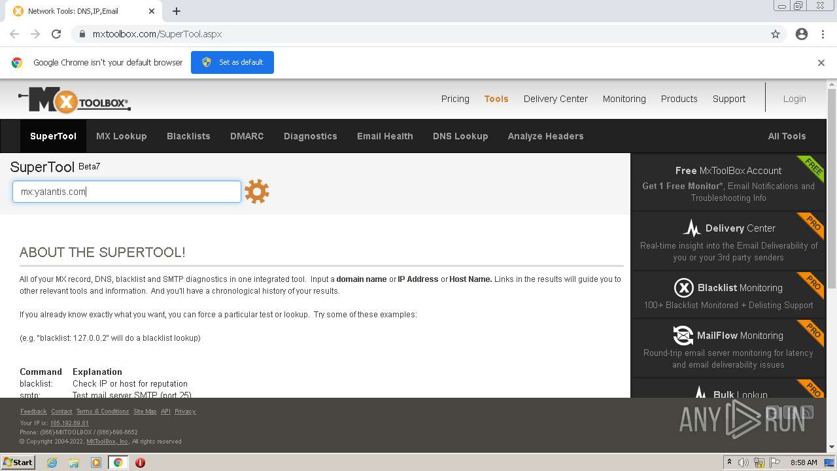Click the orange gear lookup icon
837x471 pixels.
click(256, 192)
